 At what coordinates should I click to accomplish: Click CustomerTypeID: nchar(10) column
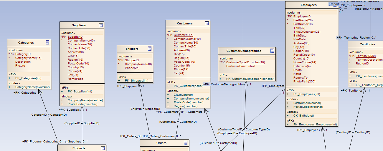tap(245, 62)
